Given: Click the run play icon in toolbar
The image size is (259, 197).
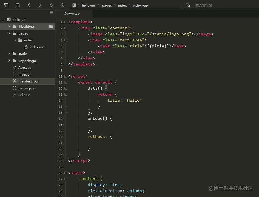Looking at the screenshot, I should tap(62, 5).
